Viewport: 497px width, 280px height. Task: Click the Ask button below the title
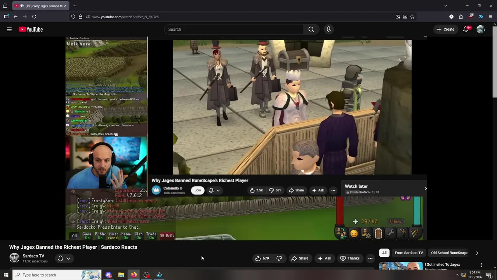point(324,258)
